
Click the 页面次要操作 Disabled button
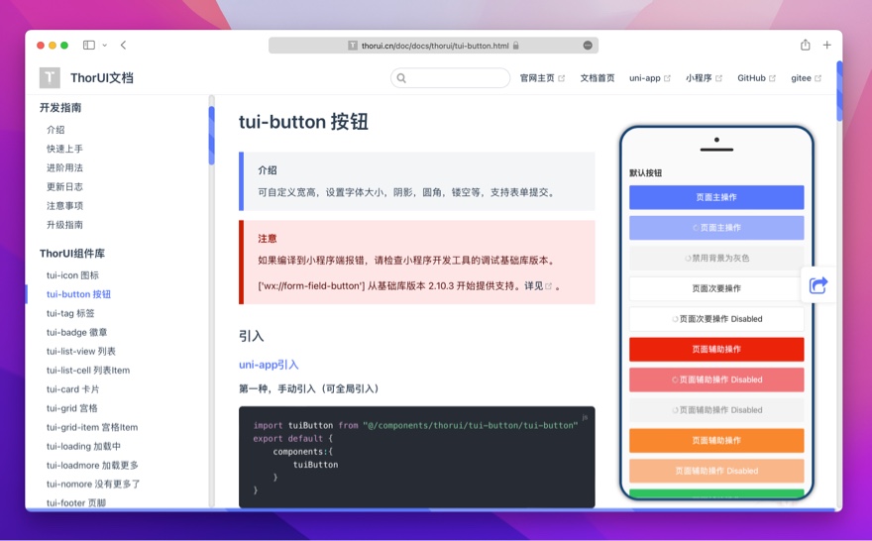point(716,319)
